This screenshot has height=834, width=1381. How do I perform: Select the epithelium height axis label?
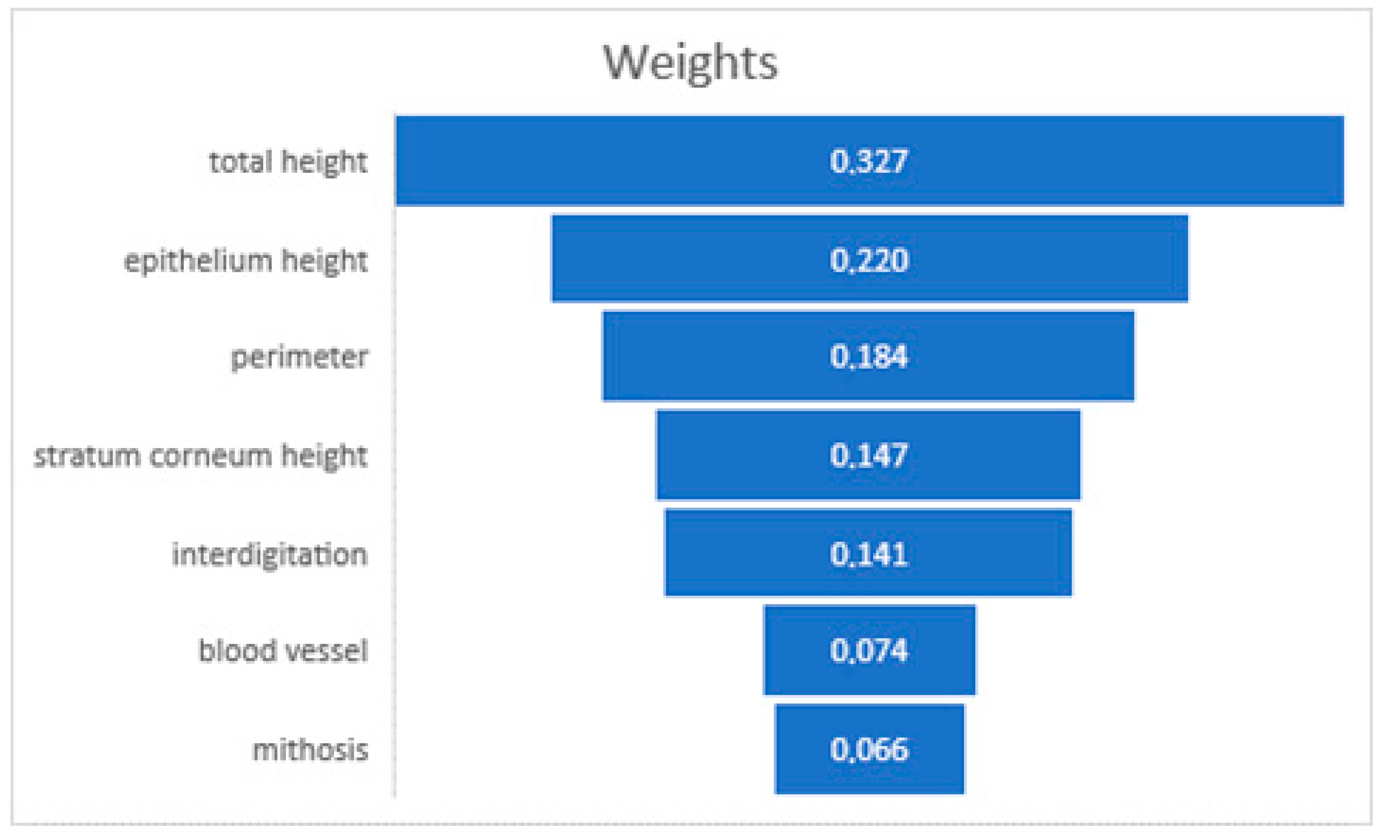pos(246,261)
